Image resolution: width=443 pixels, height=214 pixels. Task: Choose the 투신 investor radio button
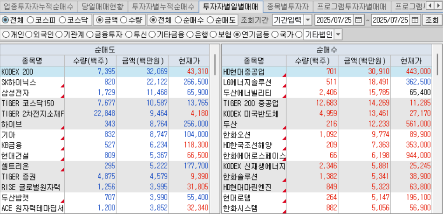pyautogui.click(x=129, y=35)
